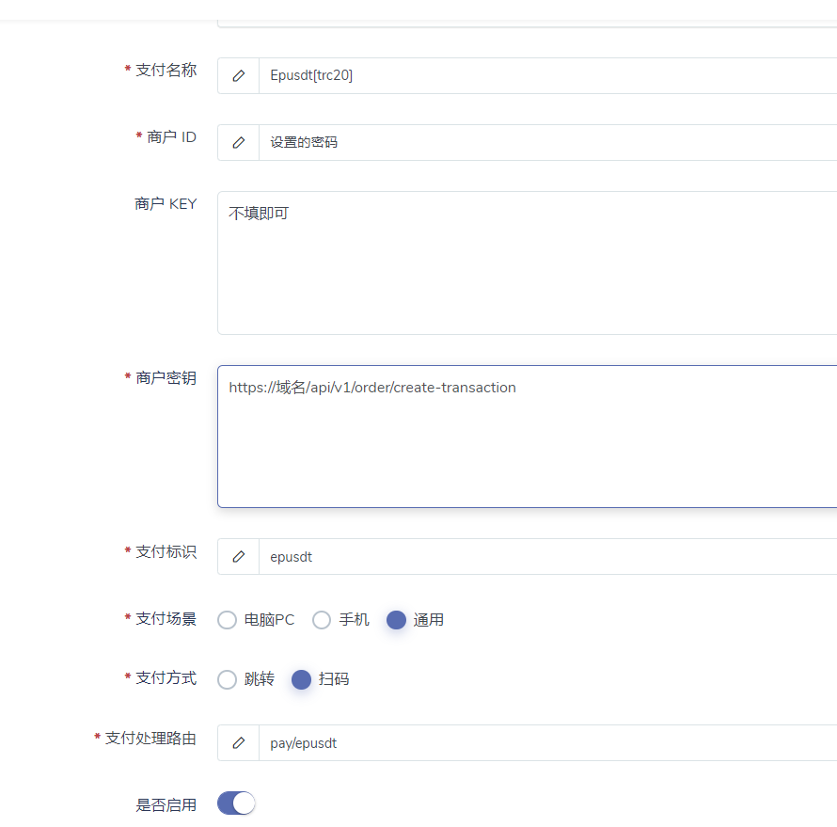The image size is (837, 827).
Task: Click the 支付标识 field label
Action: 166,551
